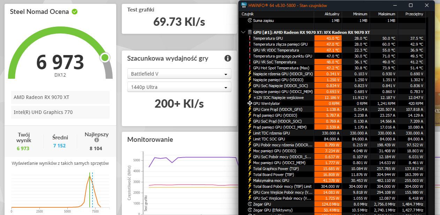
Task: Click the Aktualny column header
Action: click(x=328, y=14)
